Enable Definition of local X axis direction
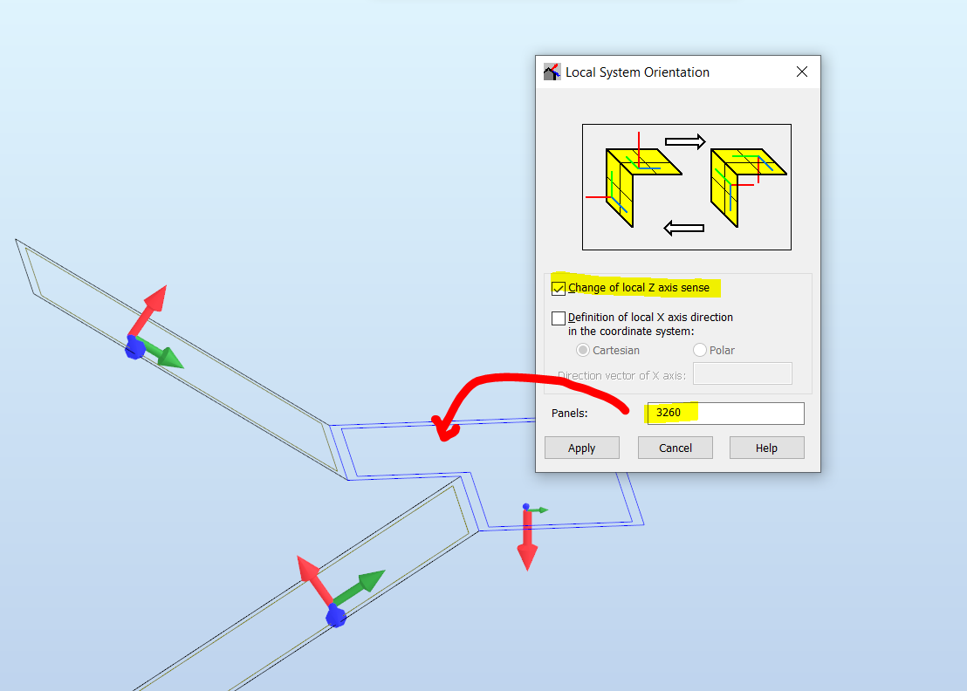Viewport: 967px width, 691px height. click(x=559, y=318)
